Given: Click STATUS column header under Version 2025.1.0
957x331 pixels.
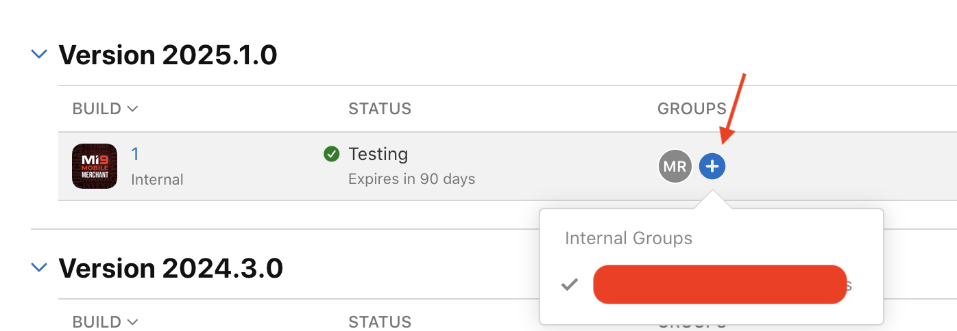Looking at the screenshot, I should (x=380, y=109).
